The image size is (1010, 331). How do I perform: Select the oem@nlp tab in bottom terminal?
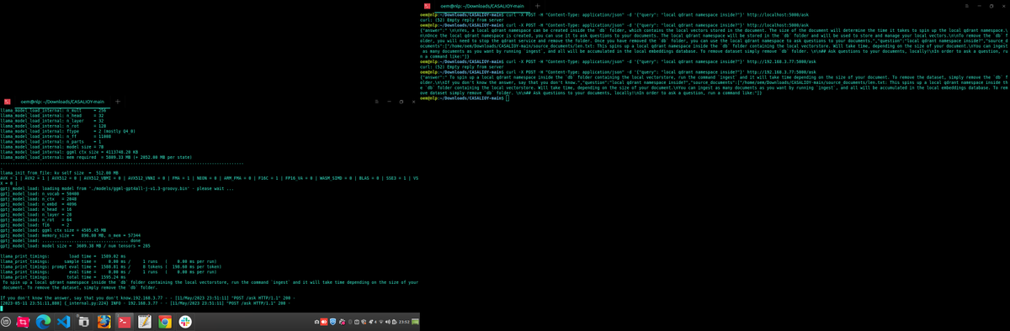pos(62,102)
